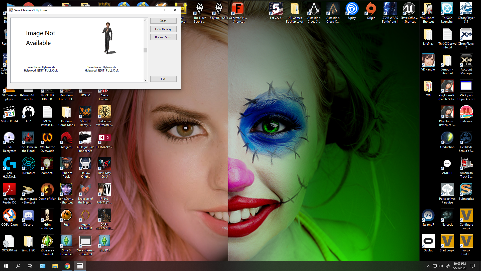Click the Exit button in Save Cleaner

click(x=163, y=79)
